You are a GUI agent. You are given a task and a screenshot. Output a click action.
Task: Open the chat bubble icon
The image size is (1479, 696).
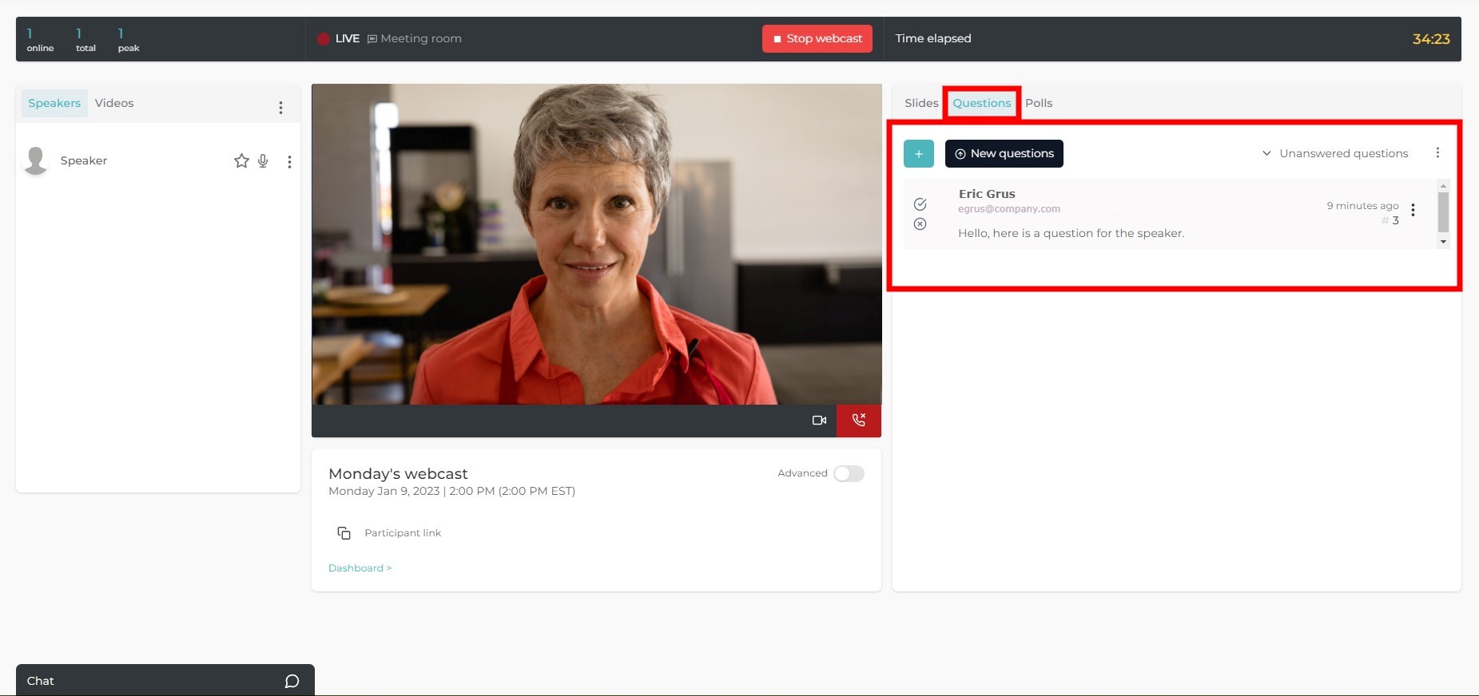click(292, 681)
